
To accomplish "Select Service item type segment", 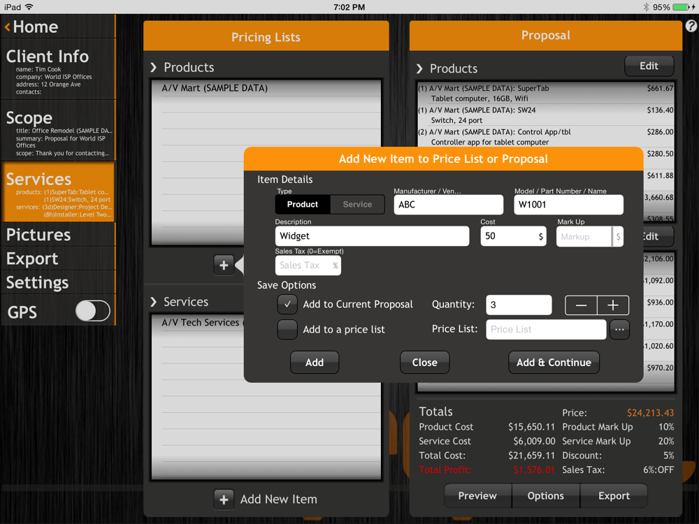I will (x=357, y=205).
